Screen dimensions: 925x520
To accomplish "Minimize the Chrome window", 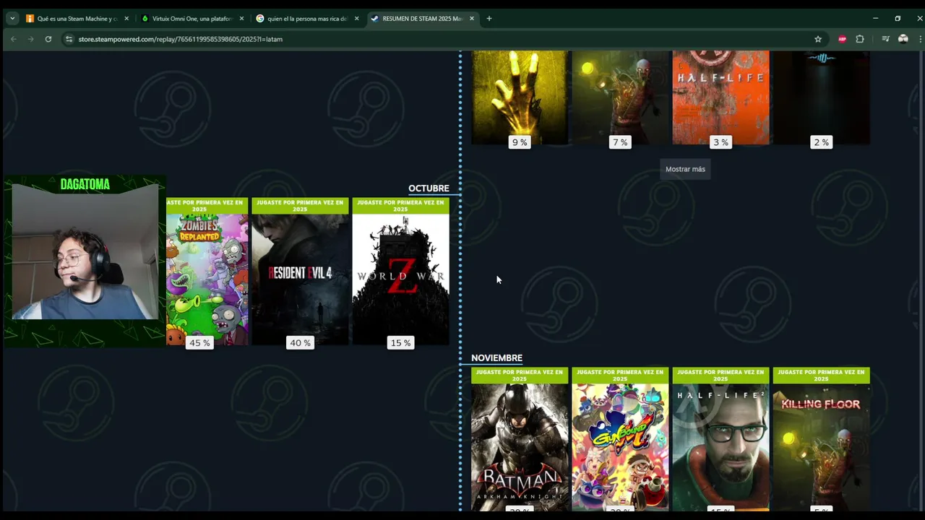I will [875, 18].
